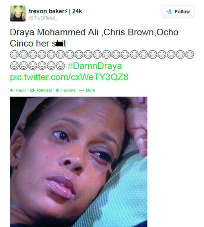
Task: Click the Favorite star icon
Action: [57, 90]
